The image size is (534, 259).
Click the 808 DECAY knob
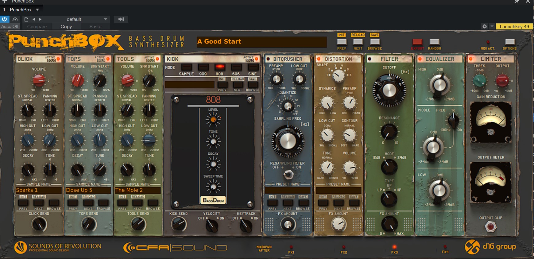pos(213,164)
